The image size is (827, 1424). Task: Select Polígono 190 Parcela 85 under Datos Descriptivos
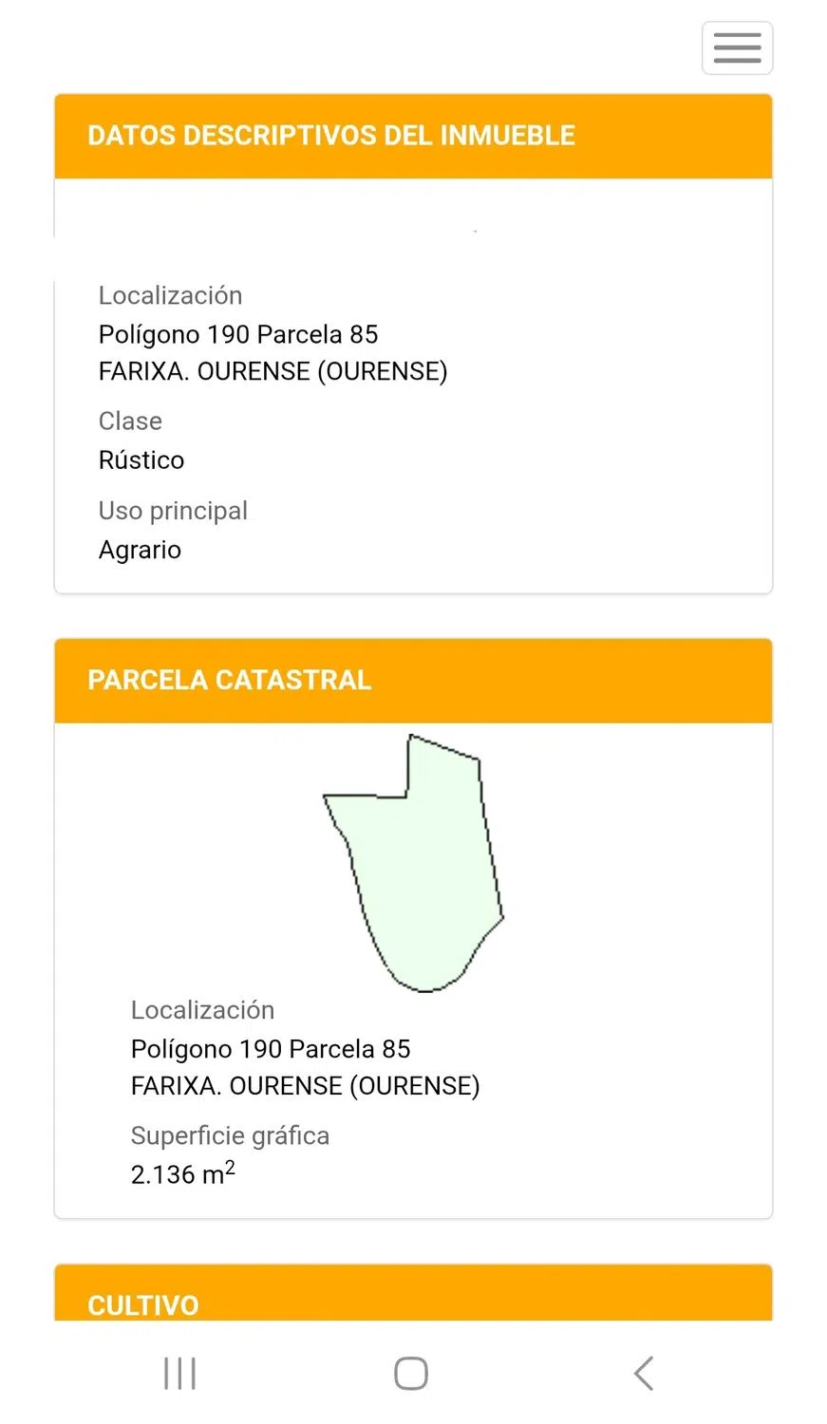pos(238,335)
